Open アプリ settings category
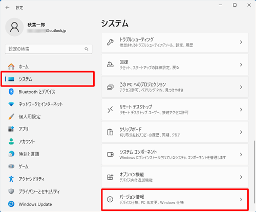This screenshot has width=256, height=212. [x=49, y=129]
